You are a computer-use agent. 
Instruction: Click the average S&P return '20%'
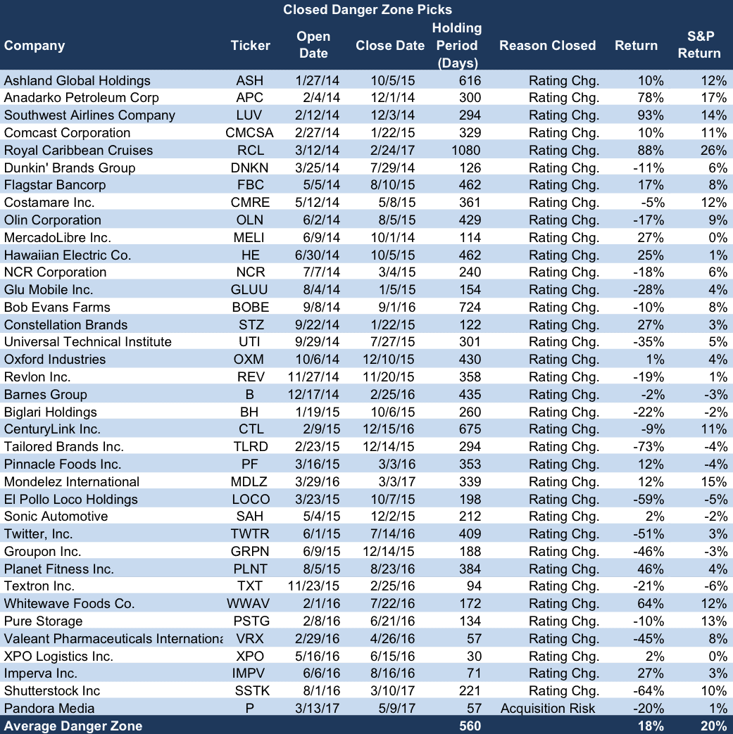point(714,726)
